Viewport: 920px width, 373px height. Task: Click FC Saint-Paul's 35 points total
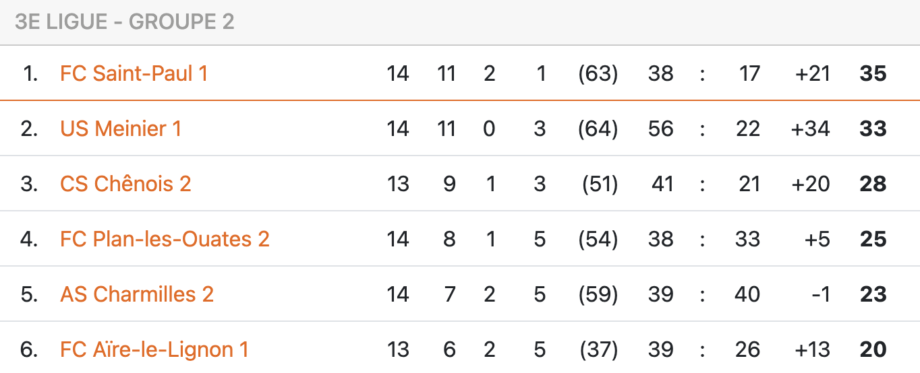[873, 73]
